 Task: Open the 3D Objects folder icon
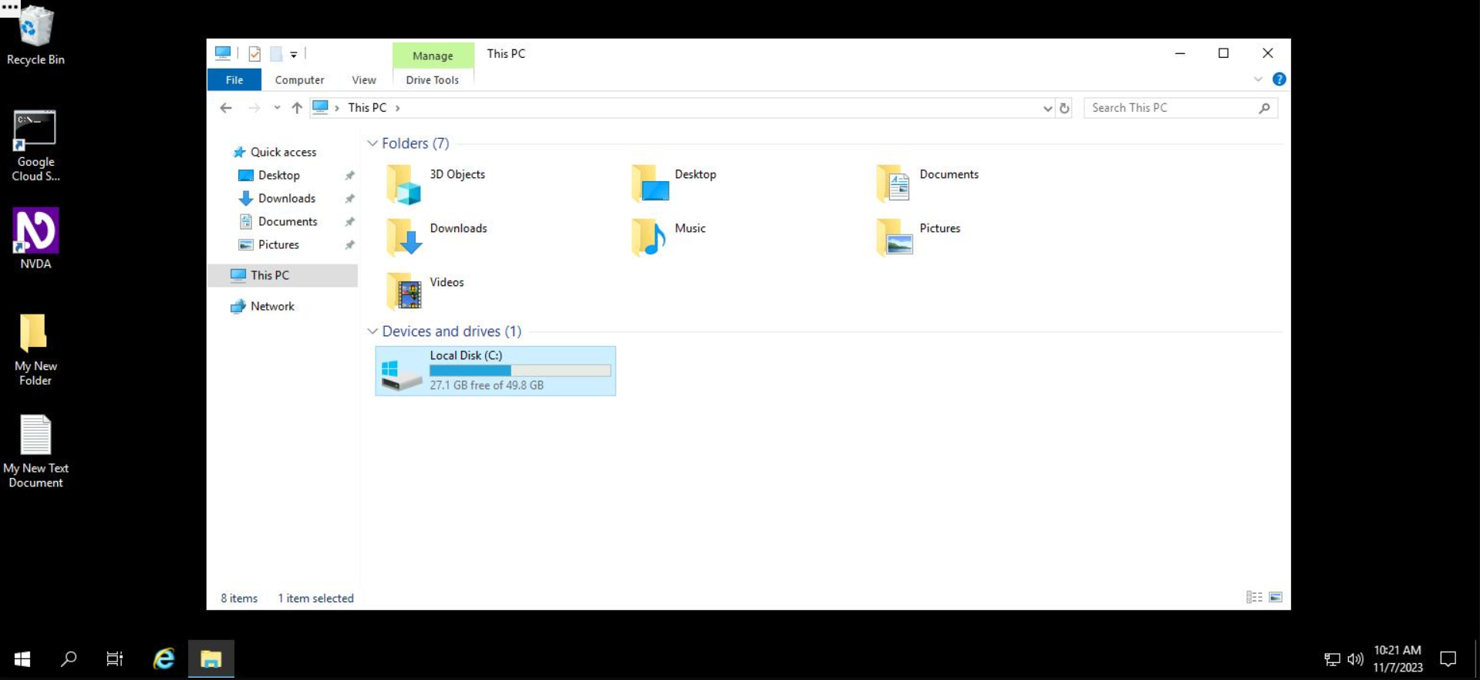pyautogui.click(x=404, y=185)
